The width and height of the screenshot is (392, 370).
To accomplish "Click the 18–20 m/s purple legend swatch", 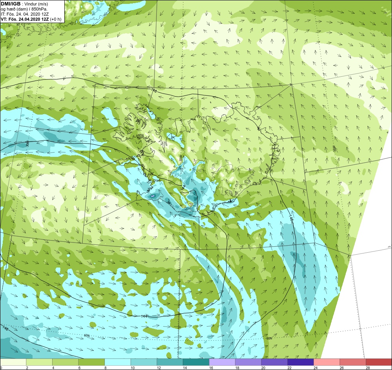I will pos(248,362).
